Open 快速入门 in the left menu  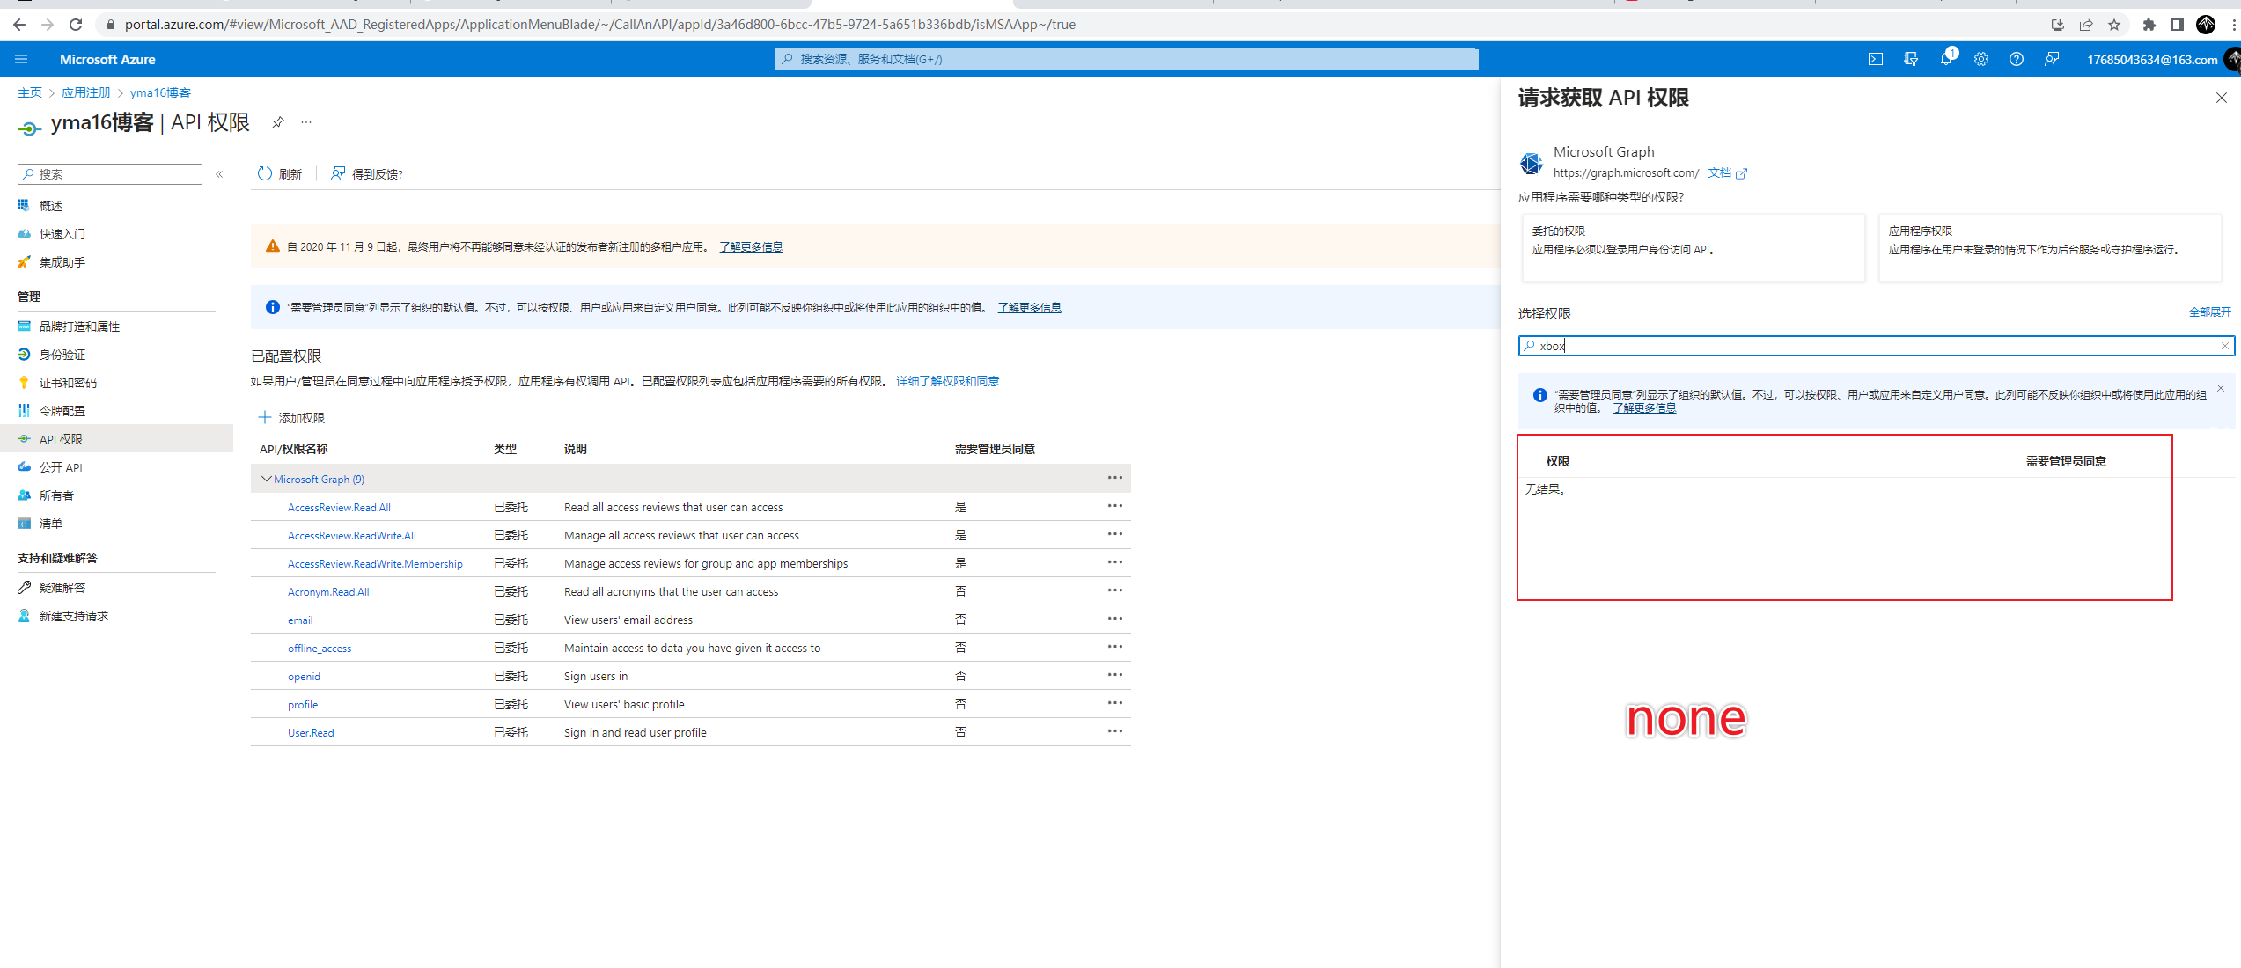click(62, 234)
